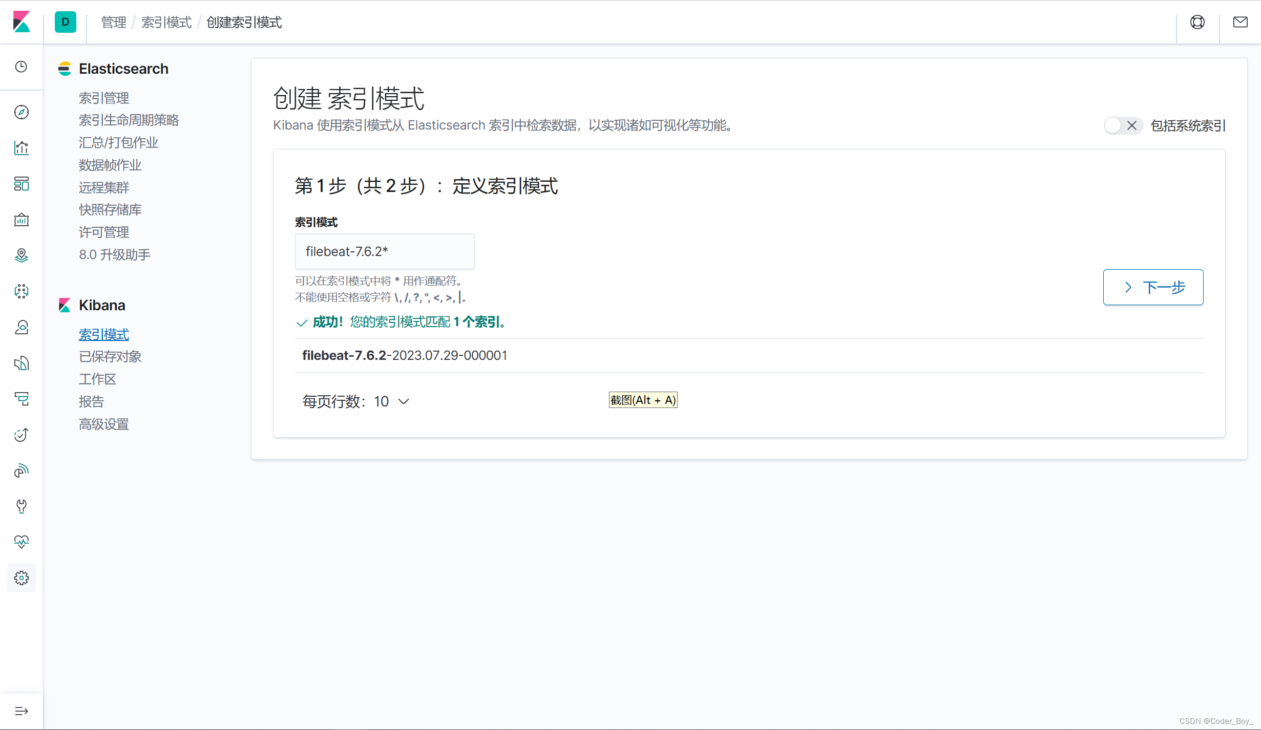Viewport: 1261px width, 730px height.
Task: Open the Maps icon in sidebar
Action: click(x=21, y=255)
